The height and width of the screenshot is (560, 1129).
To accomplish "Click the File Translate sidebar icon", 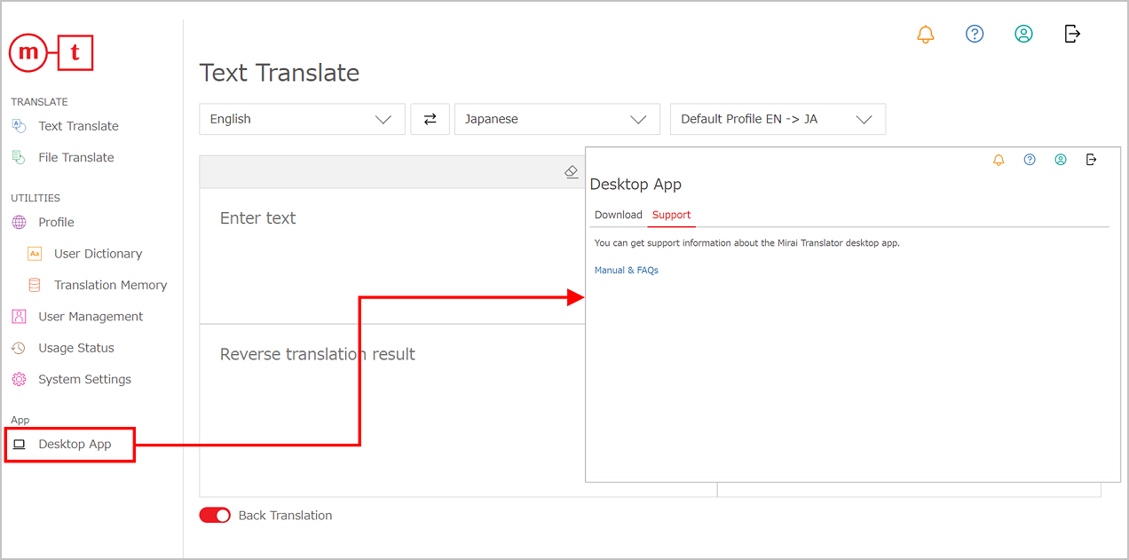I will pyautogui.click(x=19, y=157).
